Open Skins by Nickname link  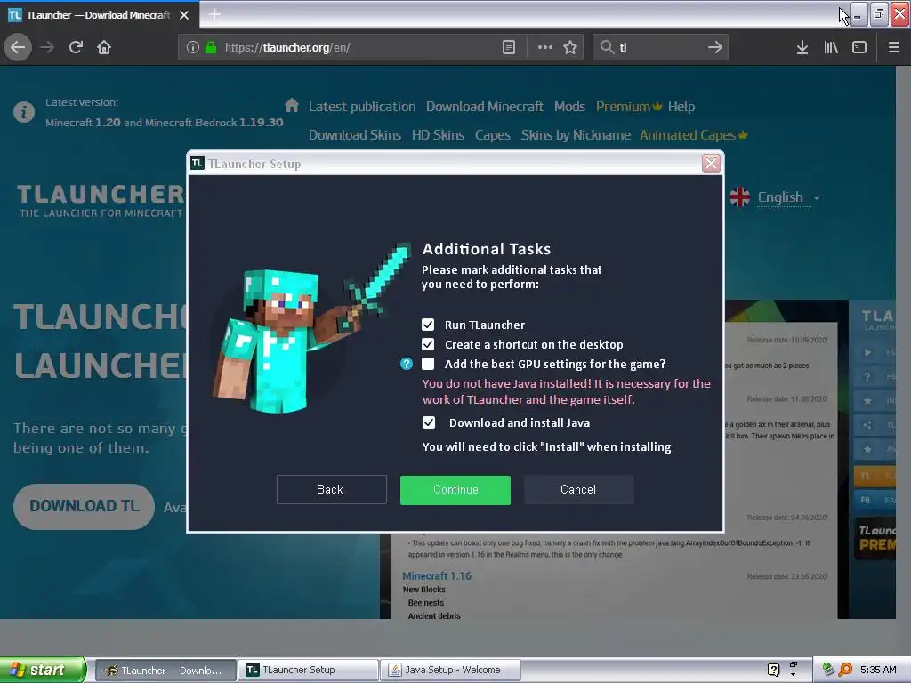[x=576, y=135]
